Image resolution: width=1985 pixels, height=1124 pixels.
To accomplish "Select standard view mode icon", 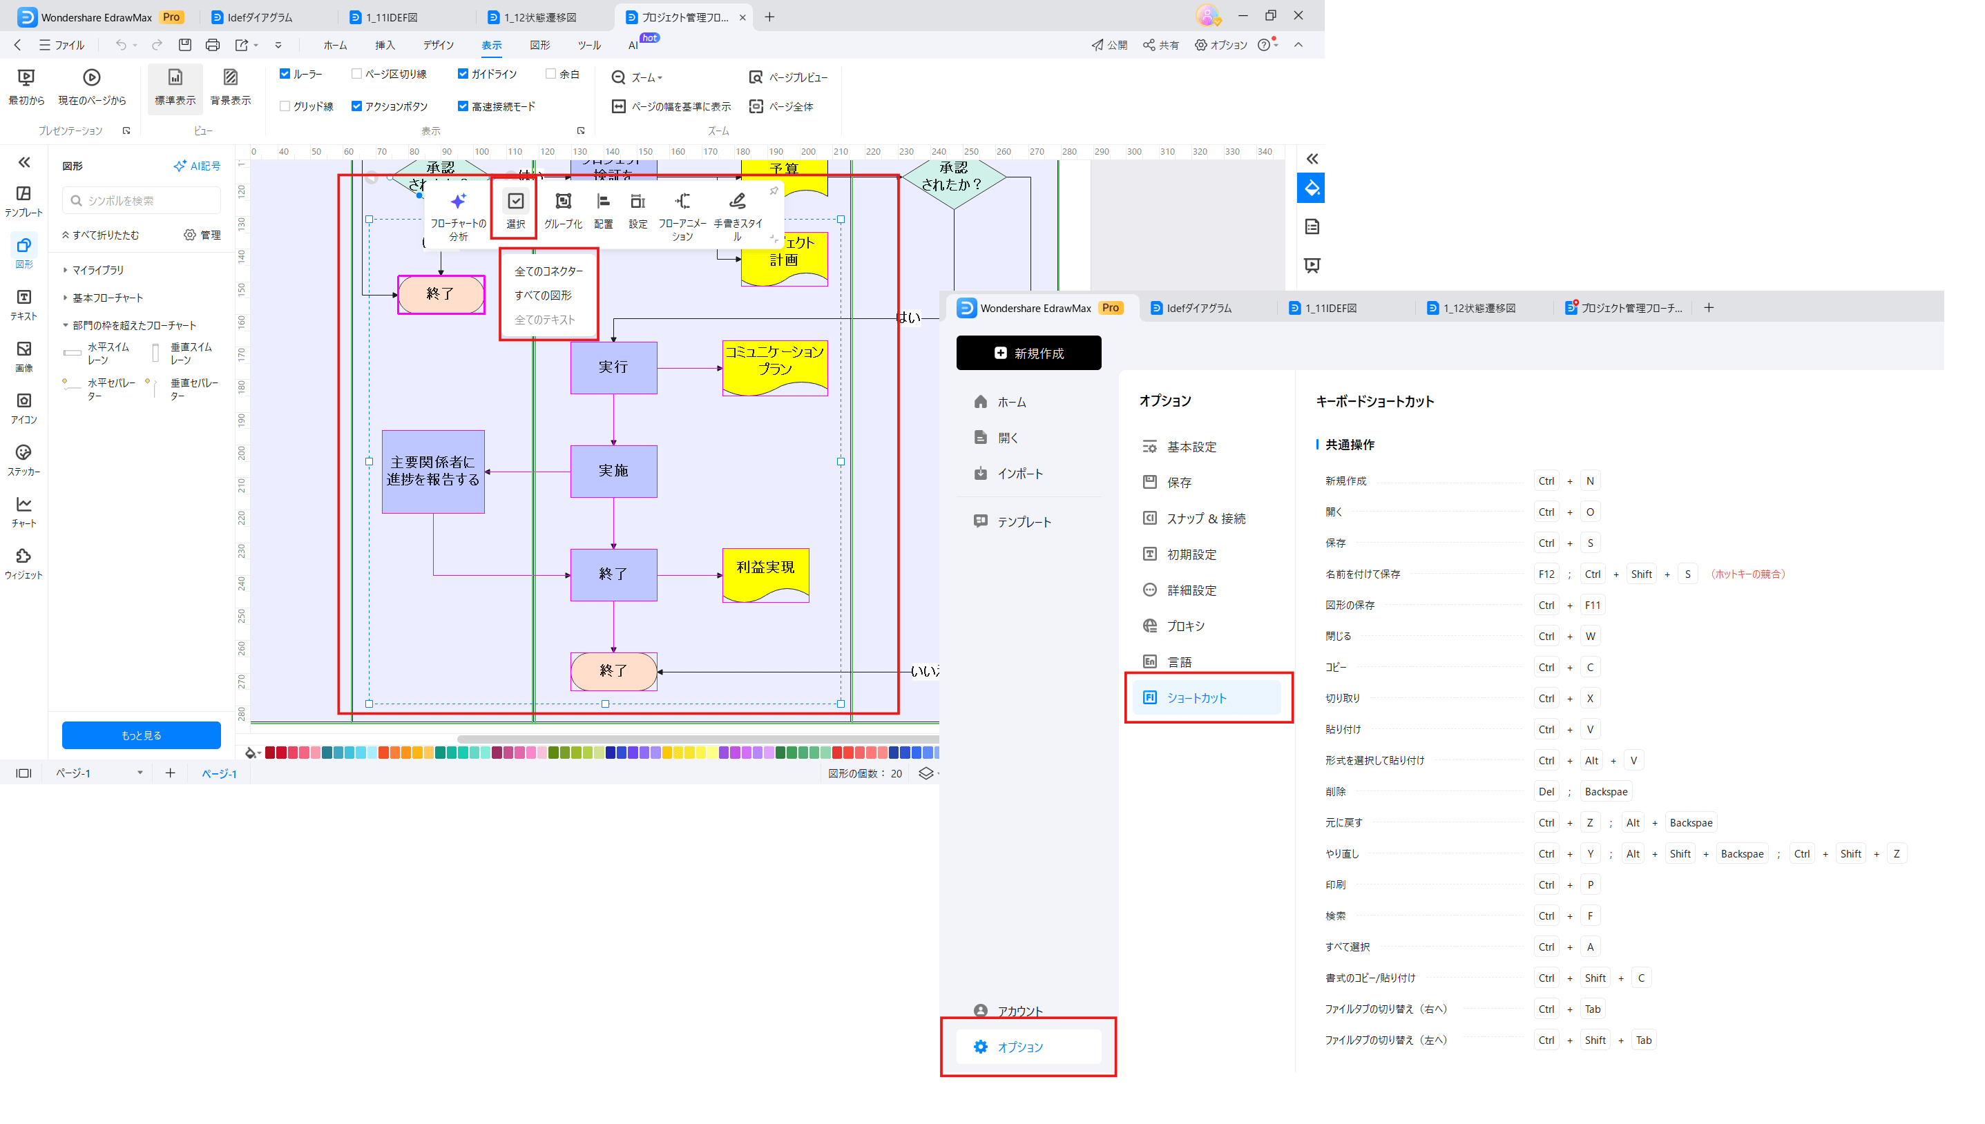I will tap(175, 77).
